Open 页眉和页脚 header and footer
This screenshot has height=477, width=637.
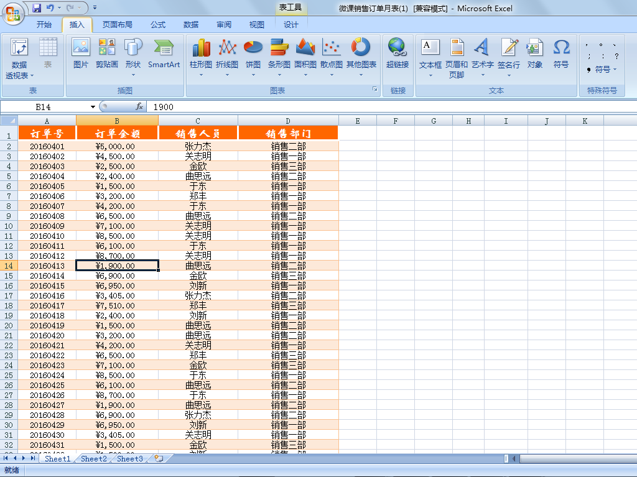[457, 58]
